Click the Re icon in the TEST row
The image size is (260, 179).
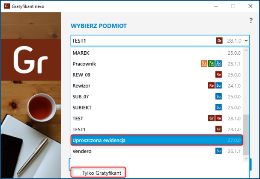click(x=218, y=118)
